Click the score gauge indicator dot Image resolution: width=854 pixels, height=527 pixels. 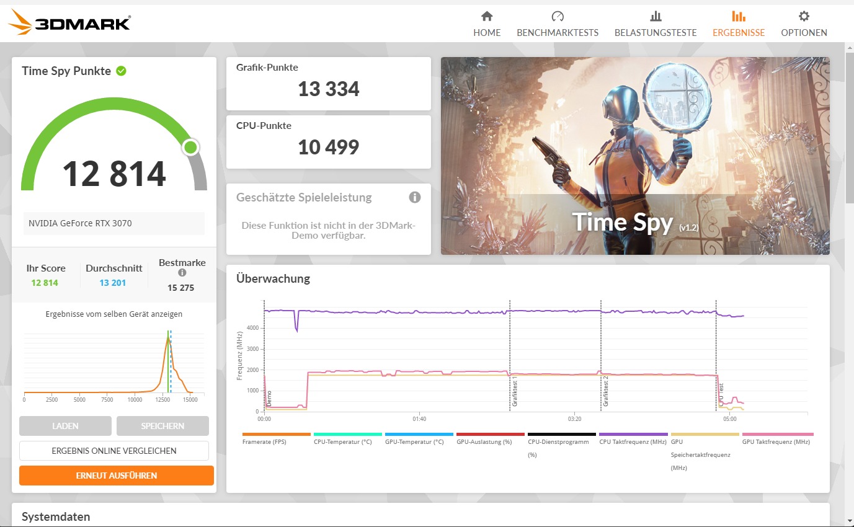tap(190, 148)
